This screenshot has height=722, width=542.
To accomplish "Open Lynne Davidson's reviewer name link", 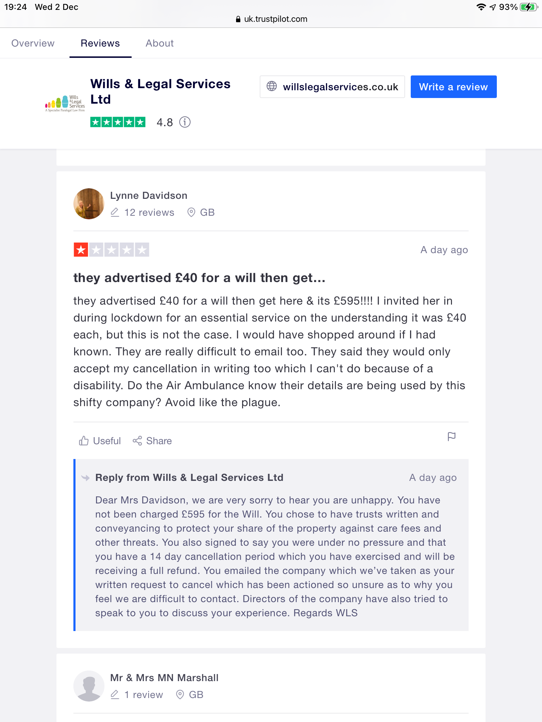I will pyautogui.click(x=149, y=196).
